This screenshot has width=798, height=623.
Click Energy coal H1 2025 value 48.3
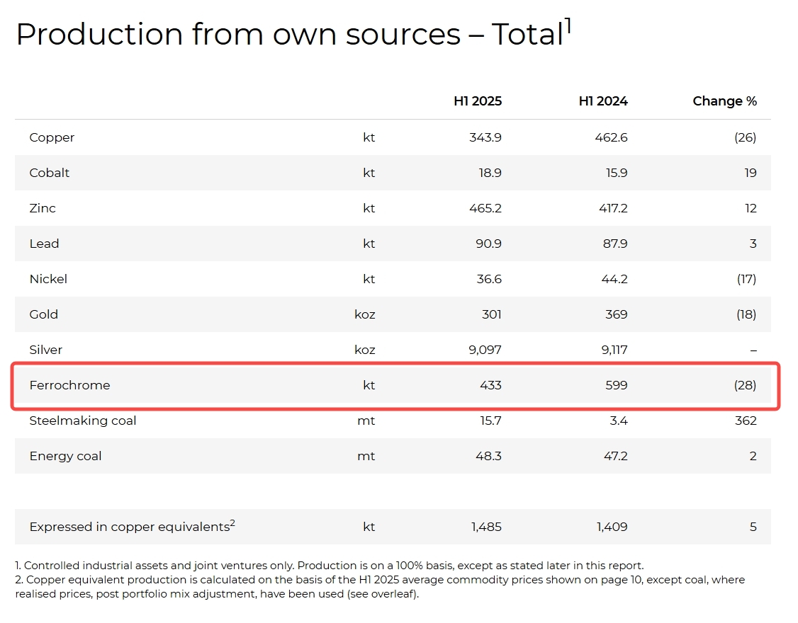point(487,456)
